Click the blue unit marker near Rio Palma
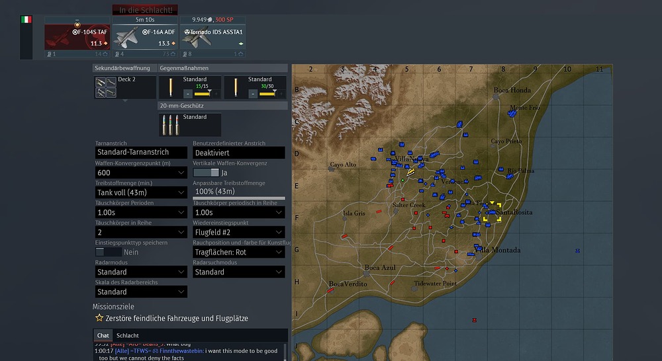The image size is (662, 361). [510, 177]
